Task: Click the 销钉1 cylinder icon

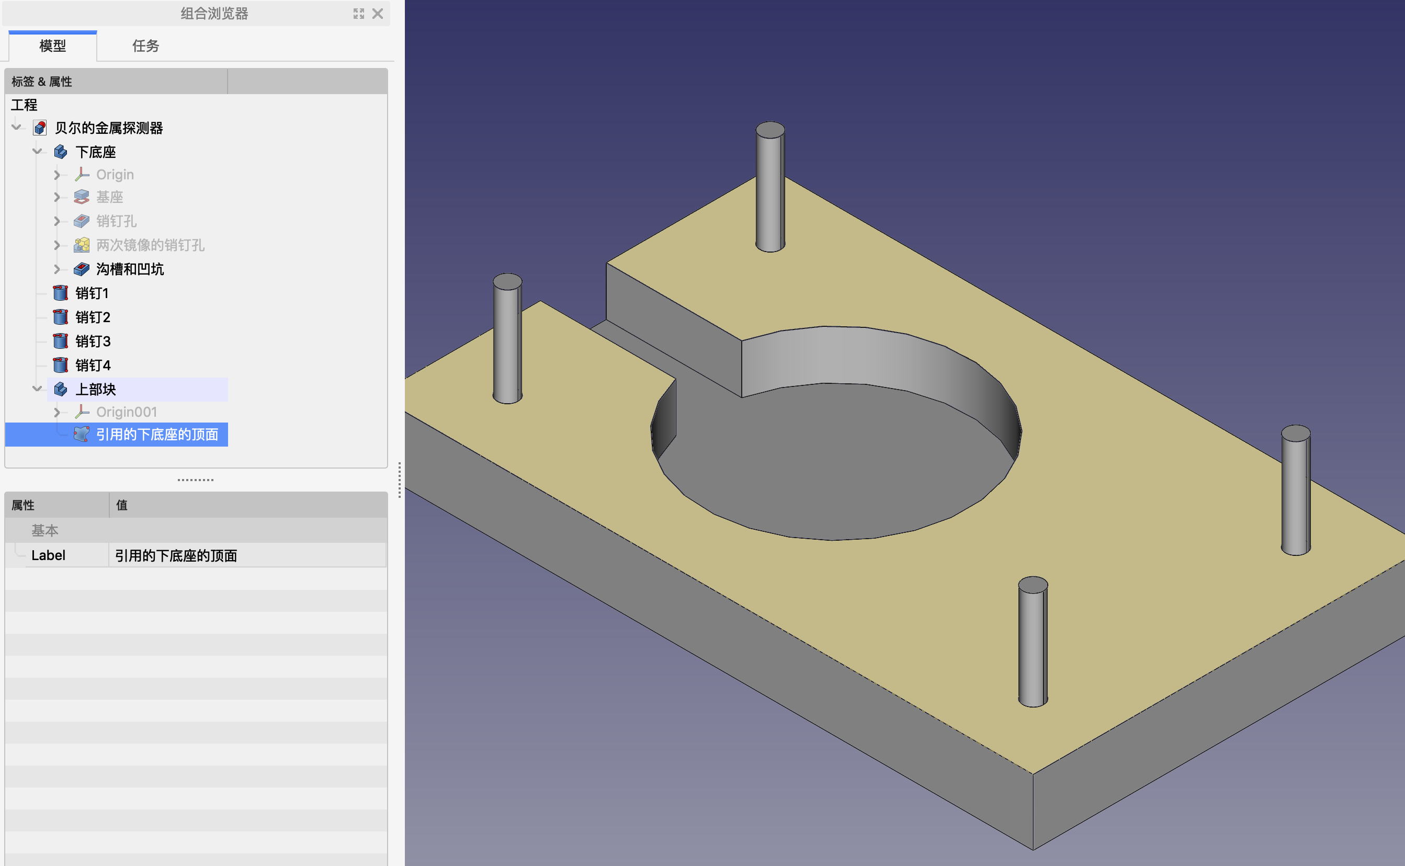Action: 60,293
